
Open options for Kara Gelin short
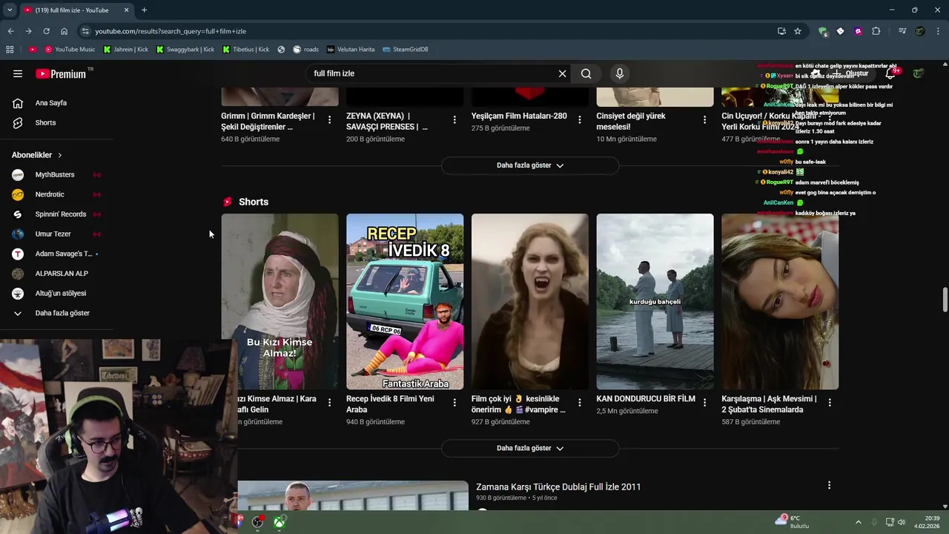[x=329, y=402]
